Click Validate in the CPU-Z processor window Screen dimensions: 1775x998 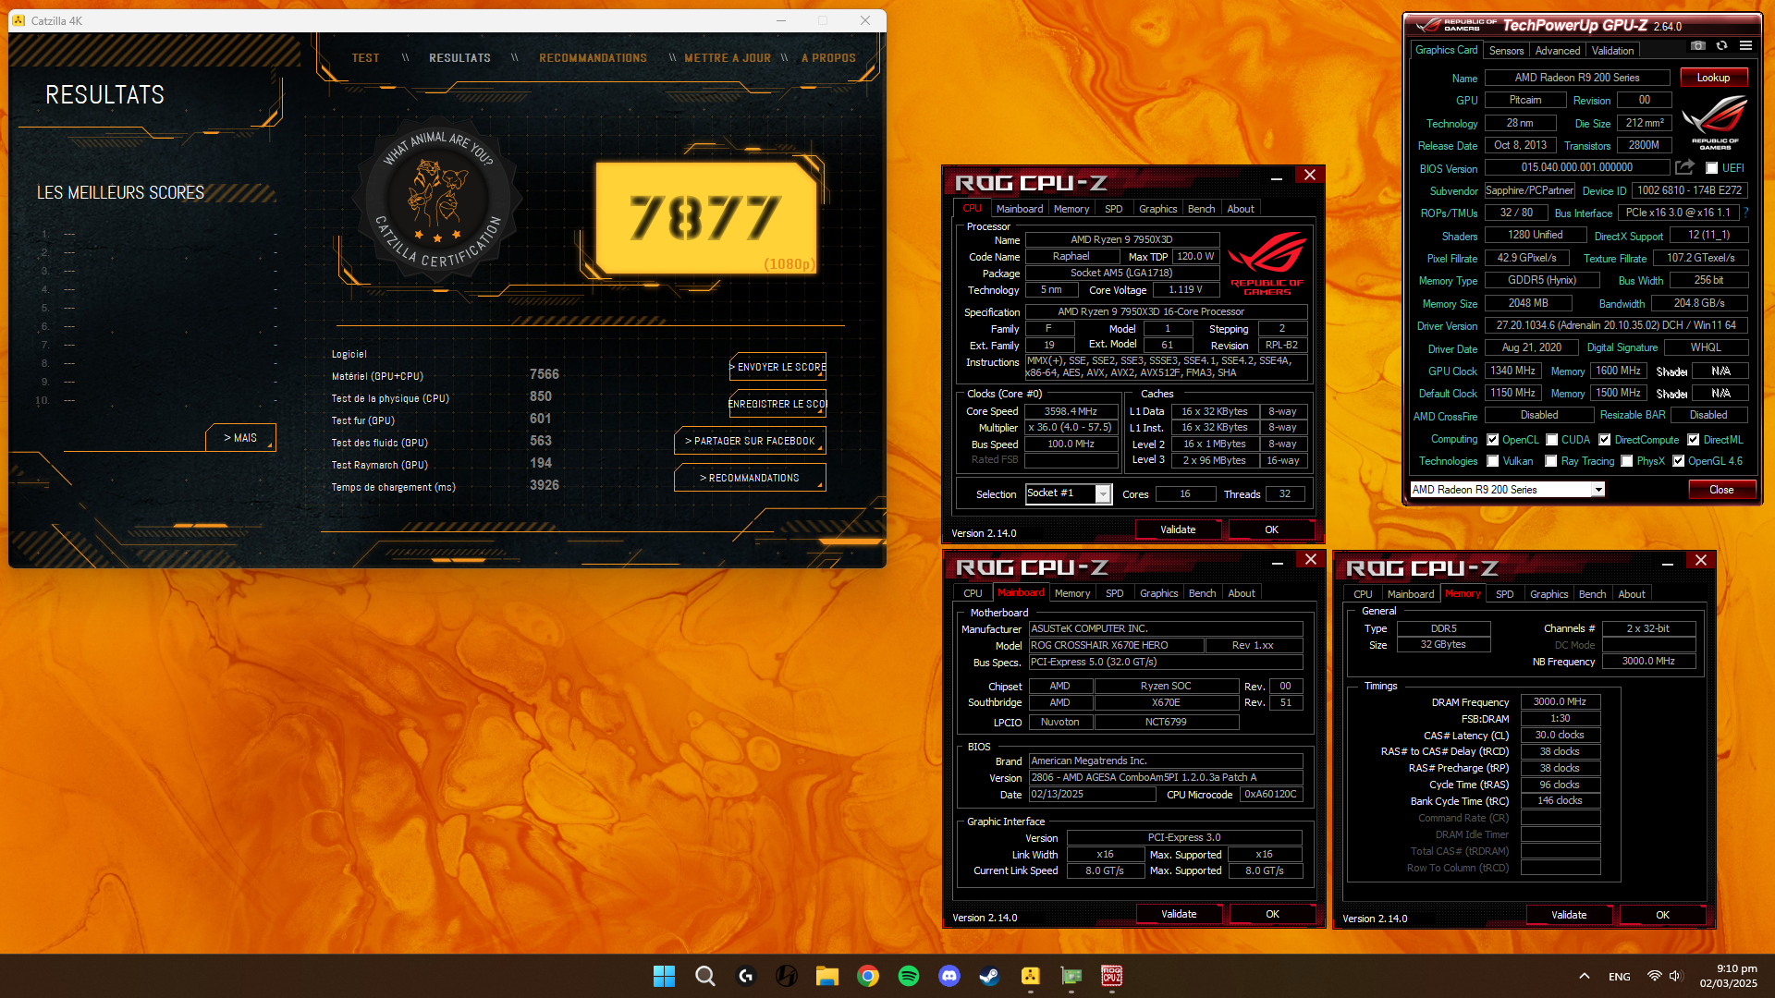(x=1178, y=529)
